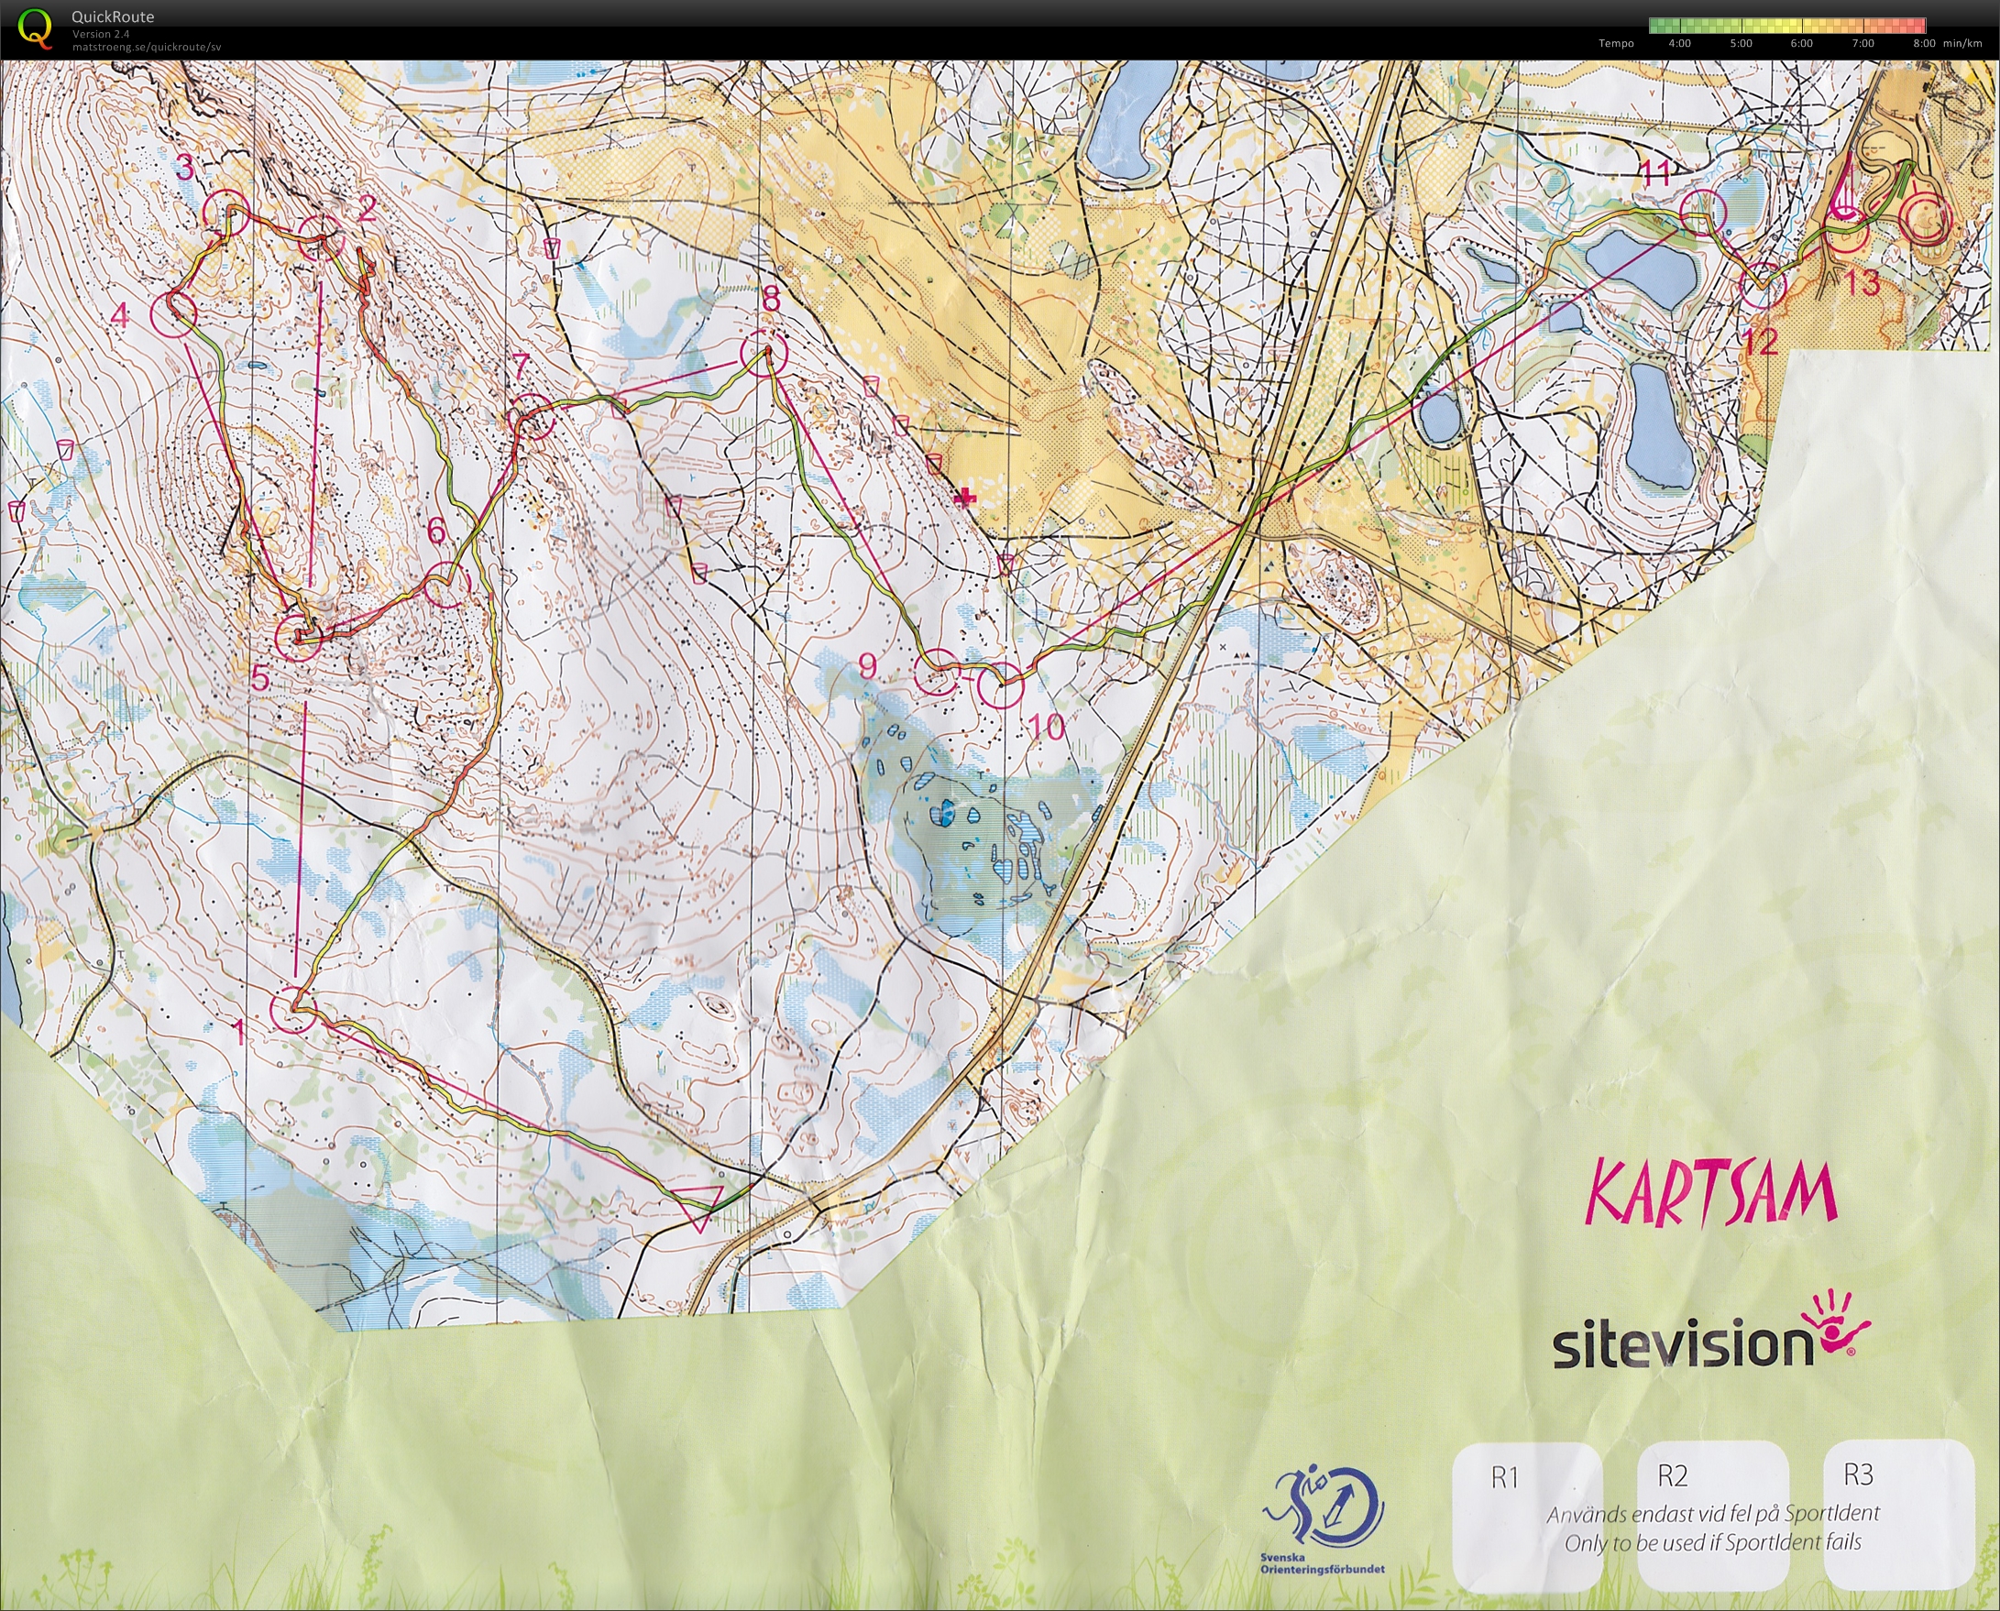Click control circle 11
This screenshot has height=1611, width=2000.
(1703, 212)
